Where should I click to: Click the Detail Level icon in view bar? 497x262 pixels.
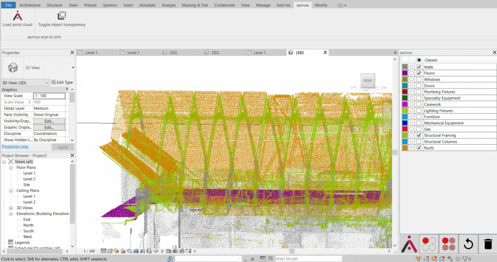click(104, 251)
